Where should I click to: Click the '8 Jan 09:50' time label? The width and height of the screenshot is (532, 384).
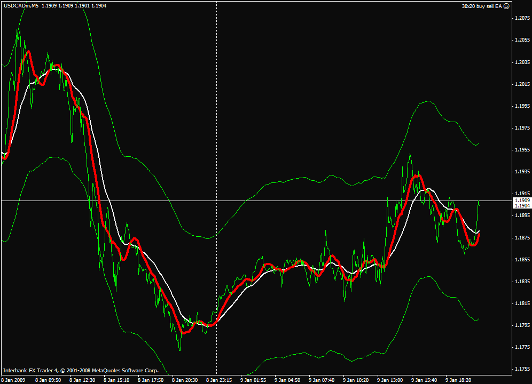tap(48, 380)
